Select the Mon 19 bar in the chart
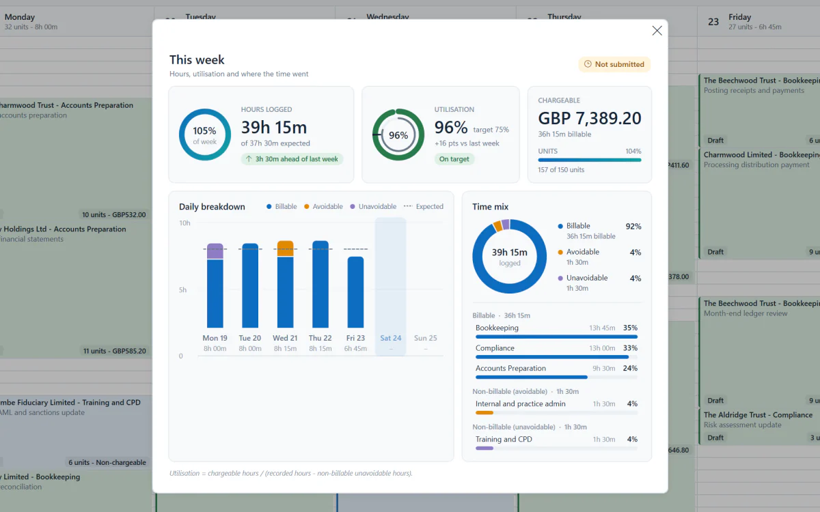820x512 pixels. 215,285
